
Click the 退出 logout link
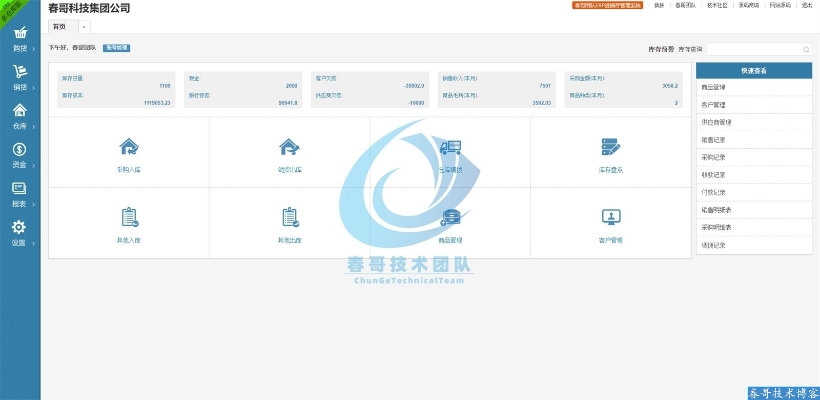point(807,5)
